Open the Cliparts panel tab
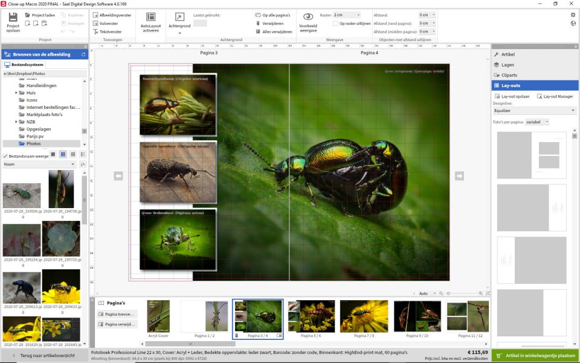Image resolution: width=580 pixels, height=363 pixels. (509, 75)
